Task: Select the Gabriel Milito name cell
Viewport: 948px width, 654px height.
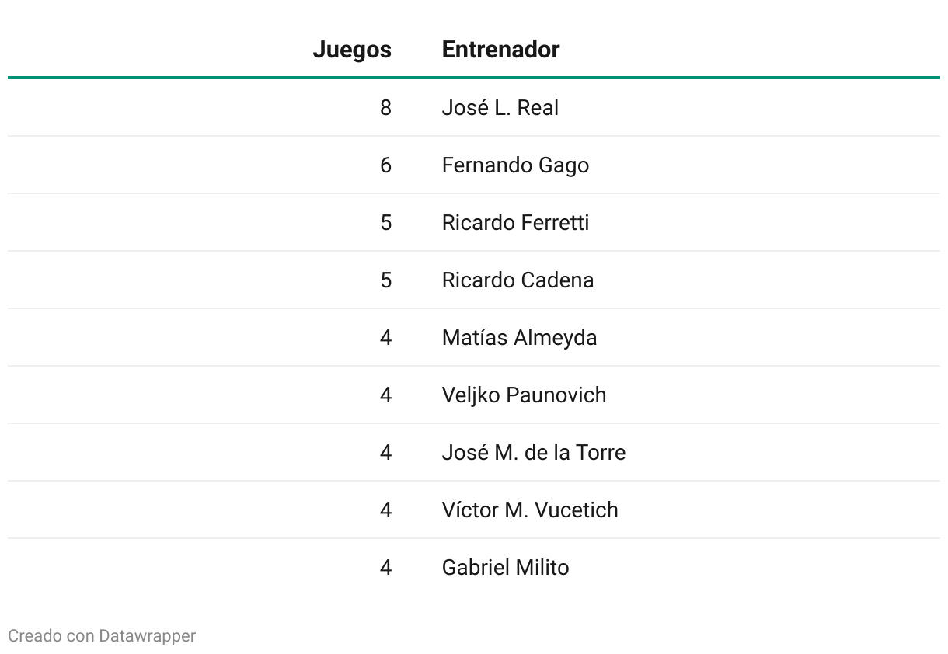Action: point(505,568)
